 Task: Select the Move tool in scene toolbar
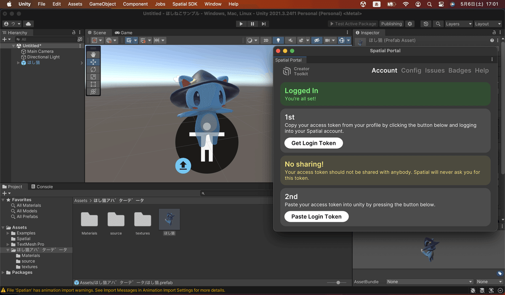93,62
